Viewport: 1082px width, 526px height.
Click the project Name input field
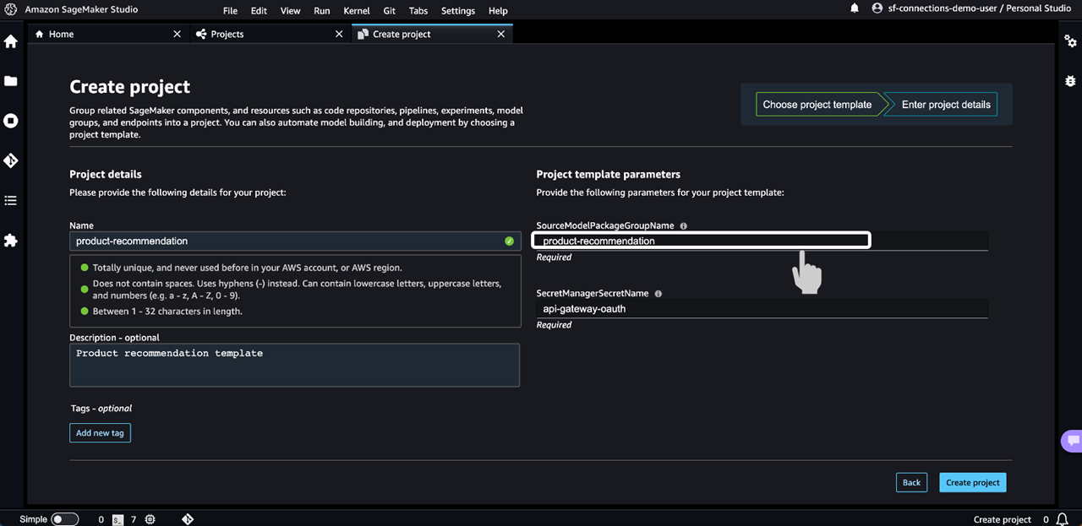pyautogui.click(x=294, y=241)
